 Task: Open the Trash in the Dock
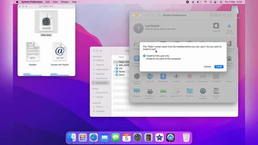click(x=186, y=137)
